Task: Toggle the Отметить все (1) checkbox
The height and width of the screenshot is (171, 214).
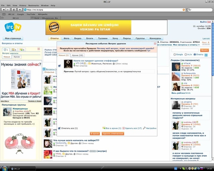Action: click(59, 128)
